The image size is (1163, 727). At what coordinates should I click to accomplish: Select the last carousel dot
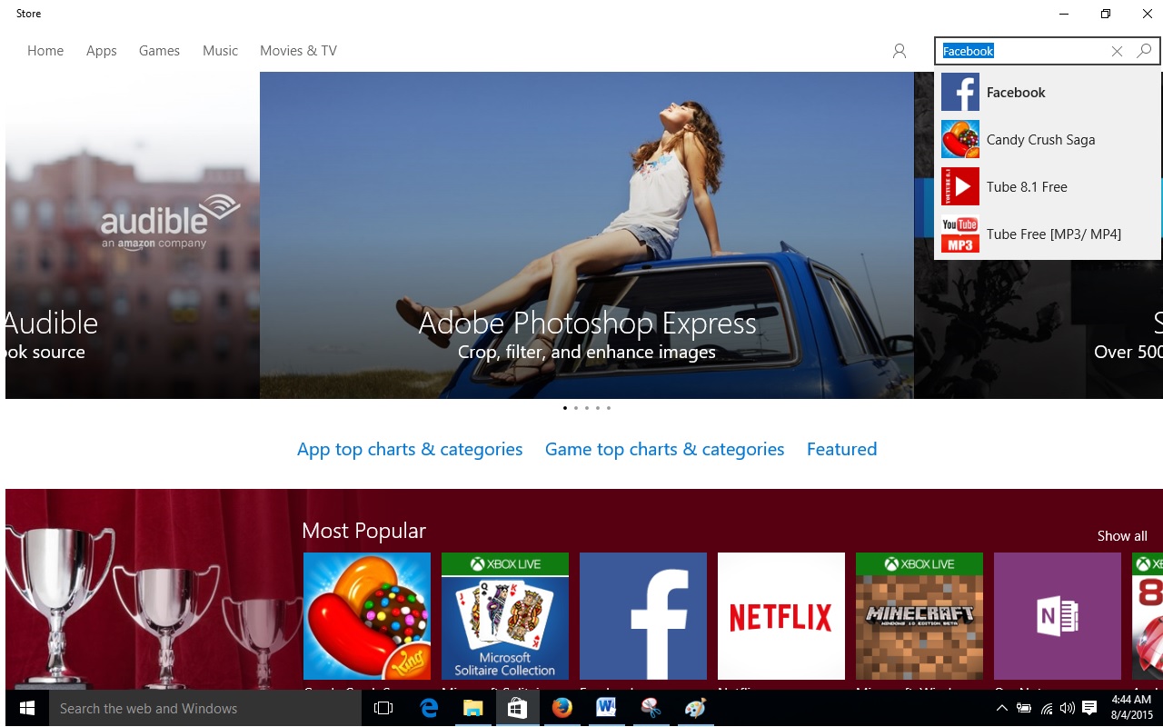click(609, 408)
